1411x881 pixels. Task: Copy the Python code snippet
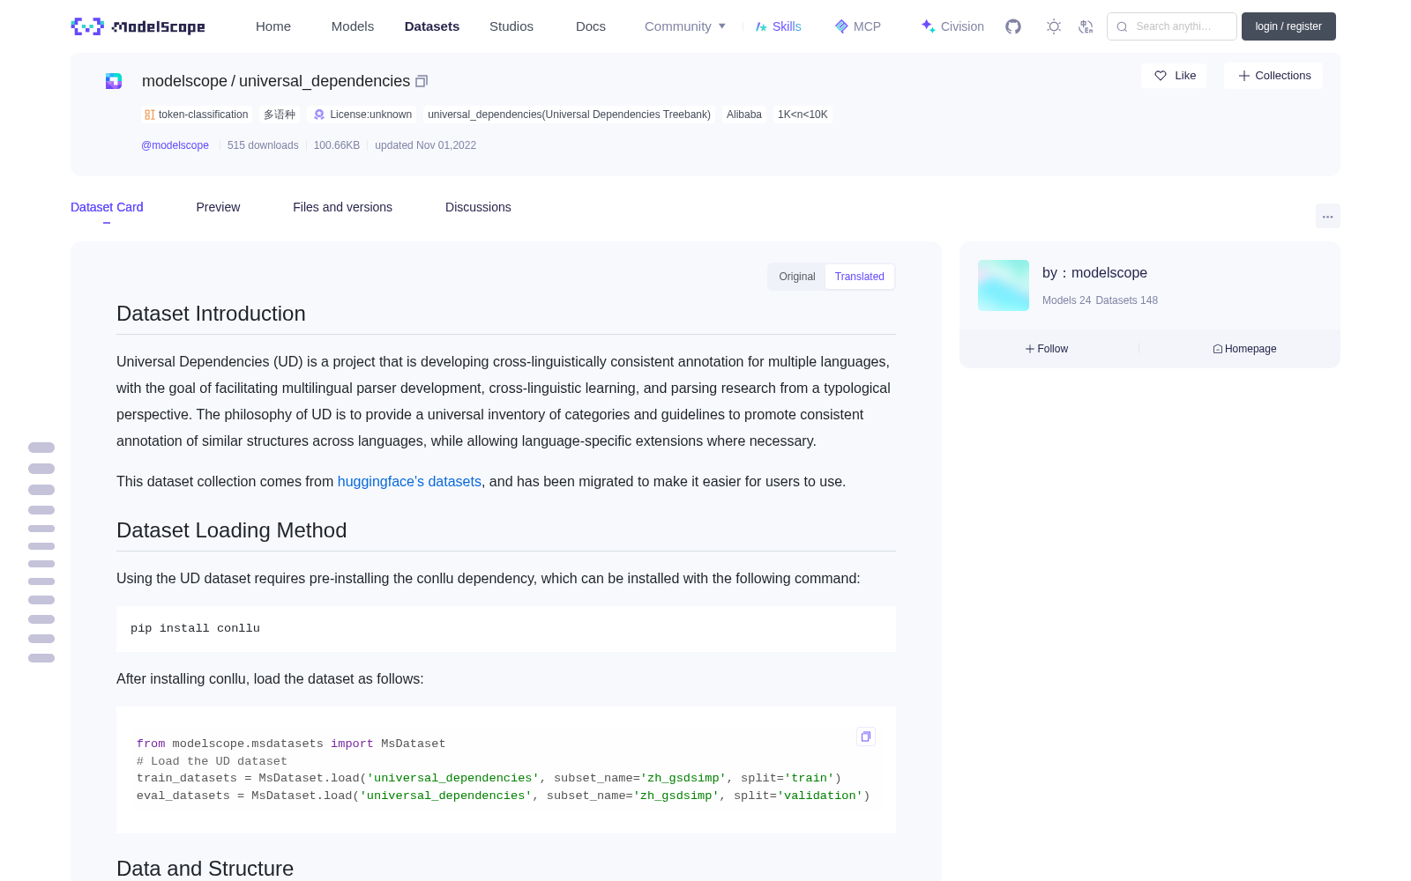pos(866,737)
